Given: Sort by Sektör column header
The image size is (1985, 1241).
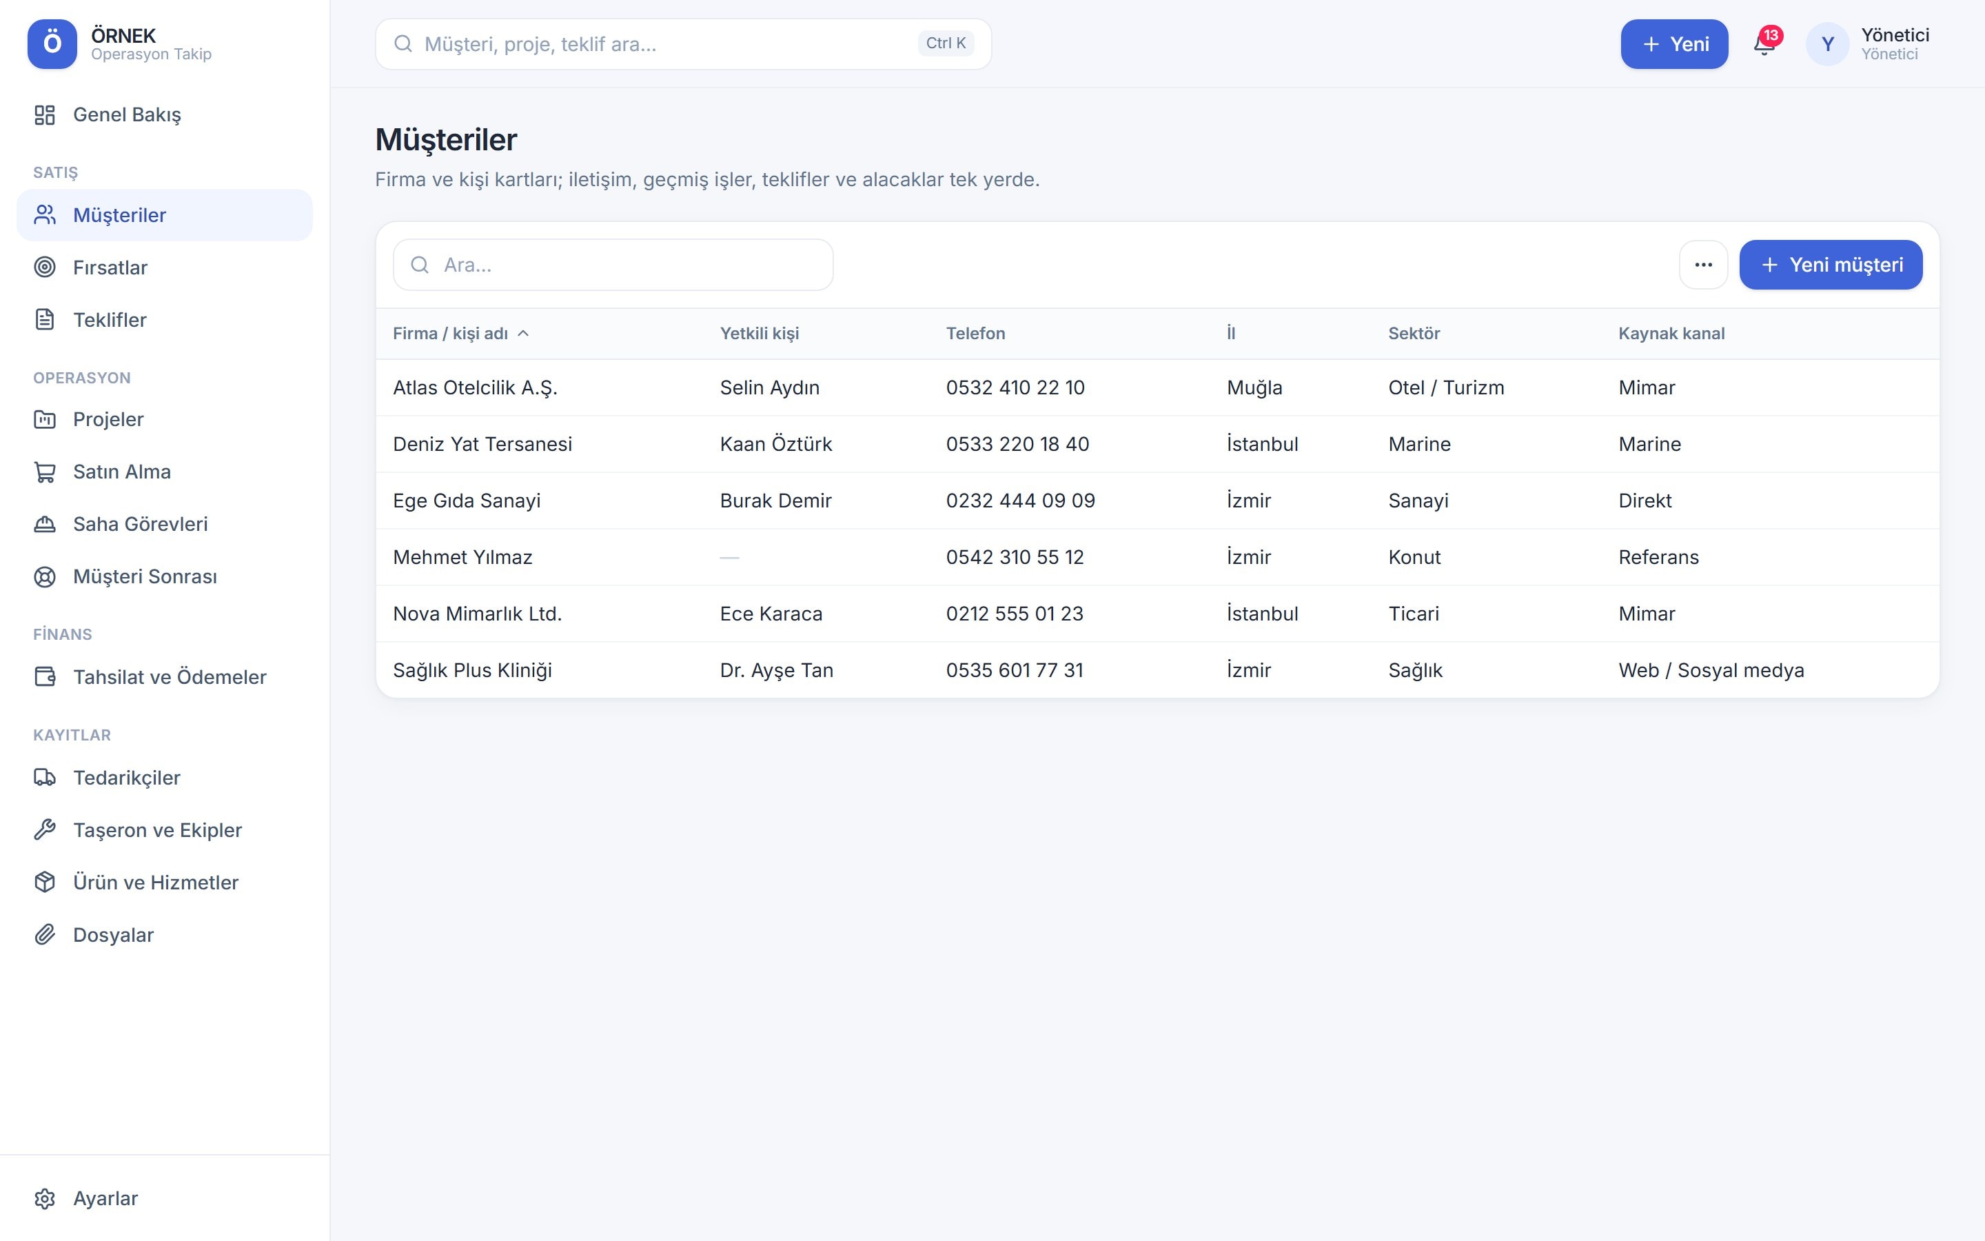Looking at the screenshot, I should (x=1414, y=333).
